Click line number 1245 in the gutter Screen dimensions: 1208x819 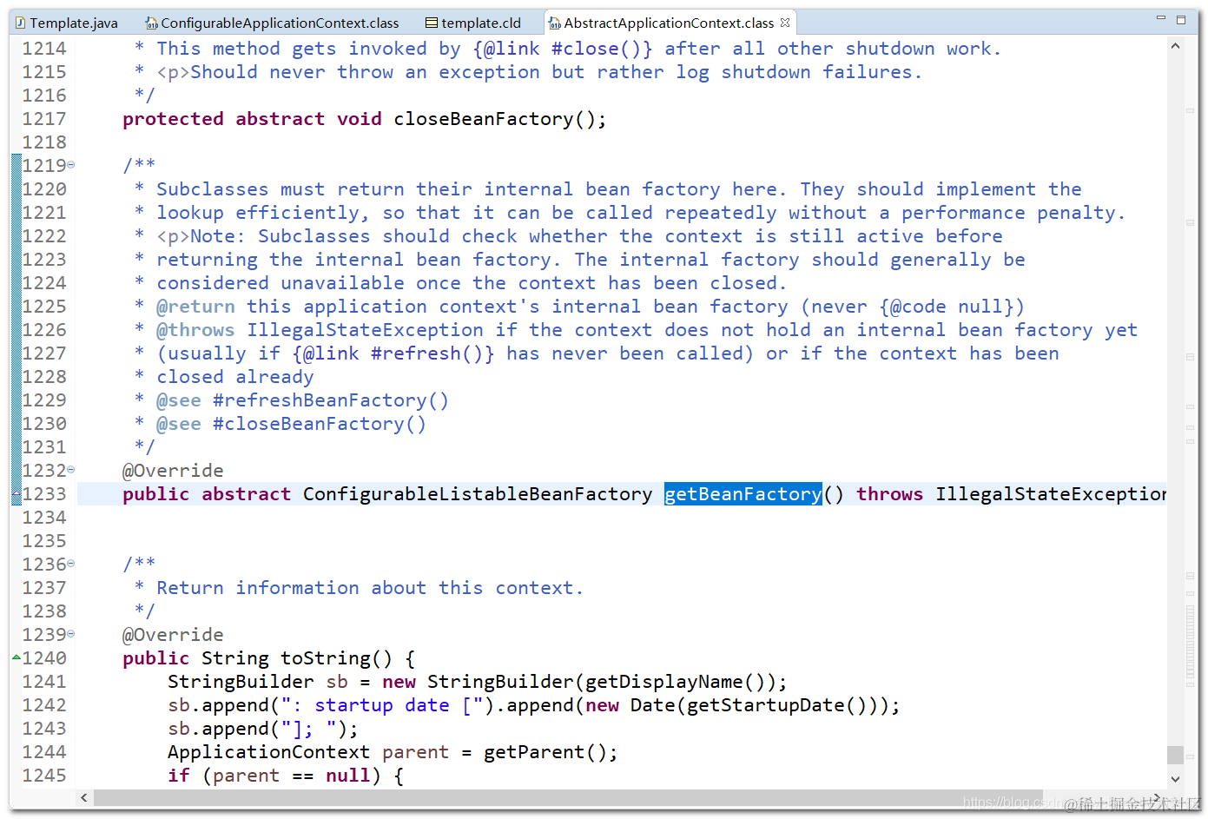(x=44, y=776)
